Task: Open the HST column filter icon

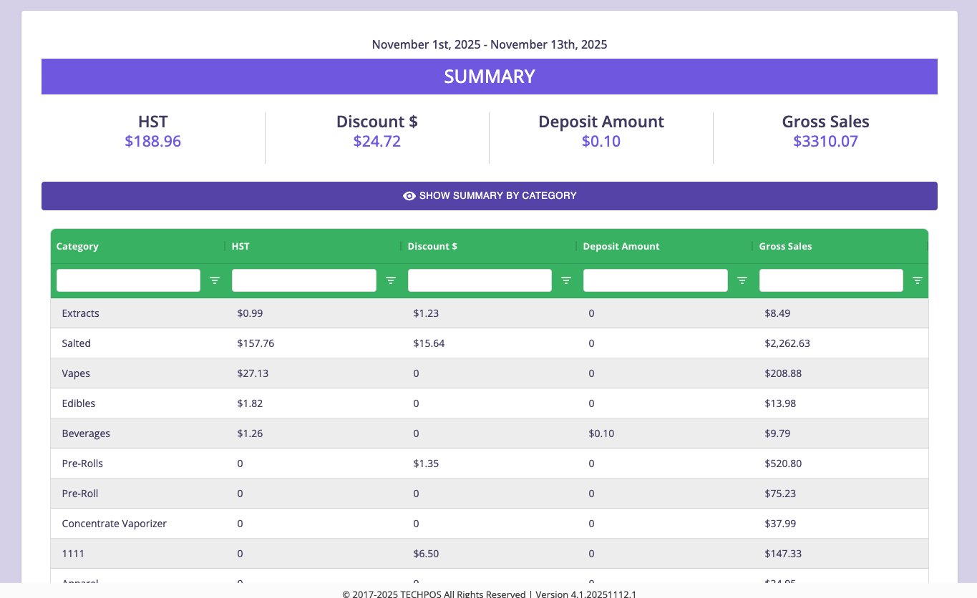Action: tap(391, 280)
